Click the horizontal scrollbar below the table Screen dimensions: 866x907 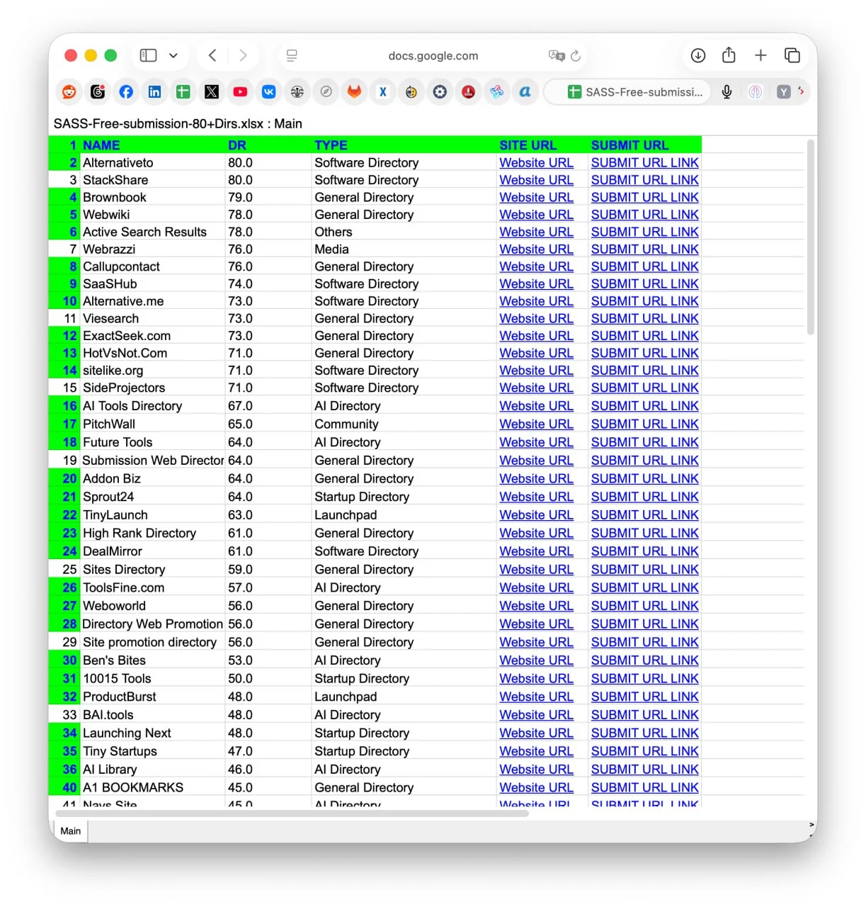(290, 813)
